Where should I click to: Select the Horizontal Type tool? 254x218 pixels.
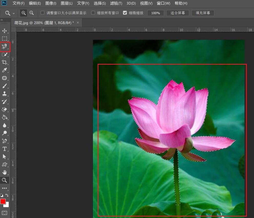[5, 149]
